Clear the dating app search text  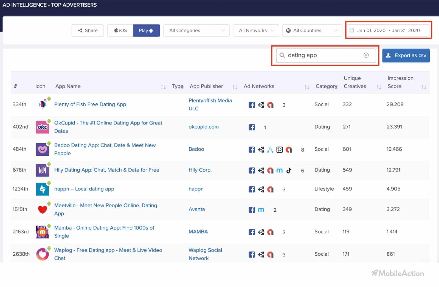(x=366, y=55)
